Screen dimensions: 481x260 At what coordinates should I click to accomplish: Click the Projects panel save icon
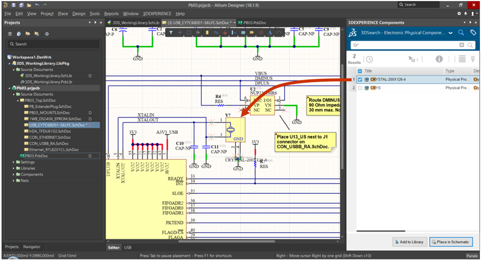[x=10, y=34]
